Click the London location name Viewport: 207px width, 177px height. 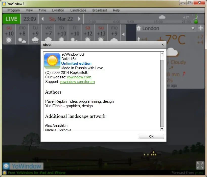pos(151,28)
